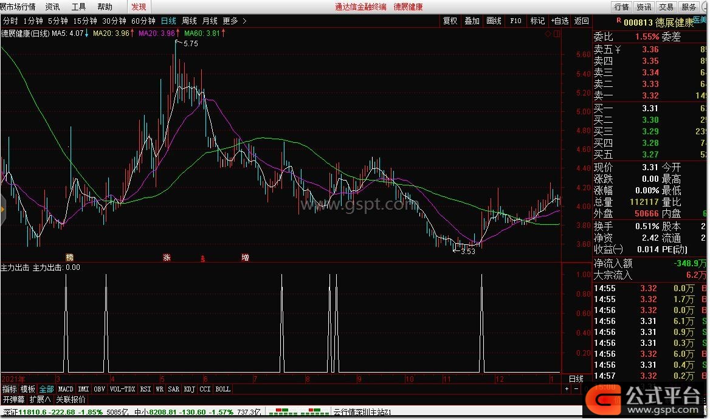Open the F10 company info
The image size is (710, 420).
pos(515,21)
